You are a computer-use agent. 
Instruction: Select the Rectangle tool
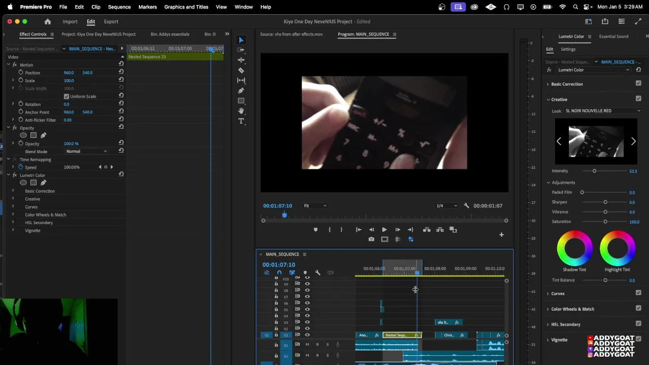[241, 101]
